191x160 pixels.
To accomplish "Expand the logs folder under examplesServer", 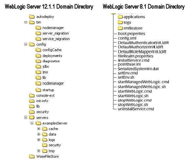I will [39, 139].
